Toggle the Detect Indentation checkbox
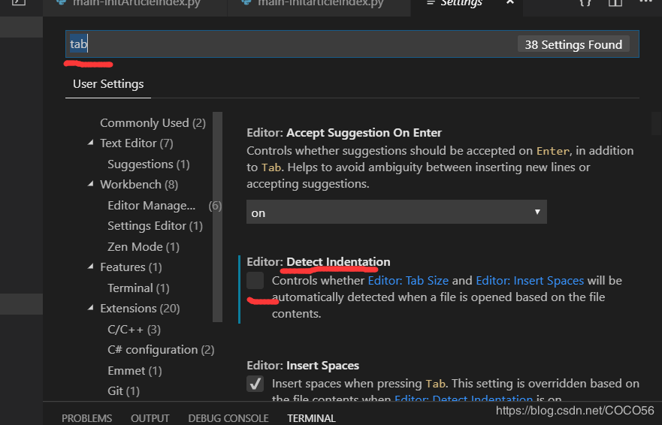Image resolution: width=662 pixels, height=425 pixels. point(255,281)
